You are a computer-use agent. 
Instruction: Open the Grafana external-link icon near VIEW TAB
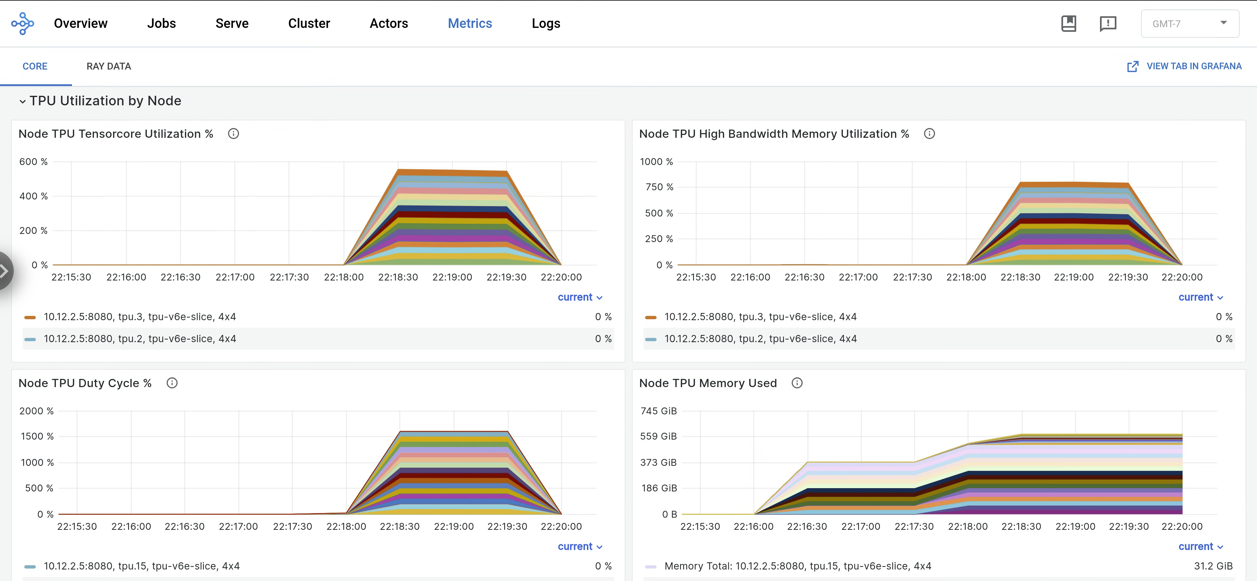tap(1133, 66)
